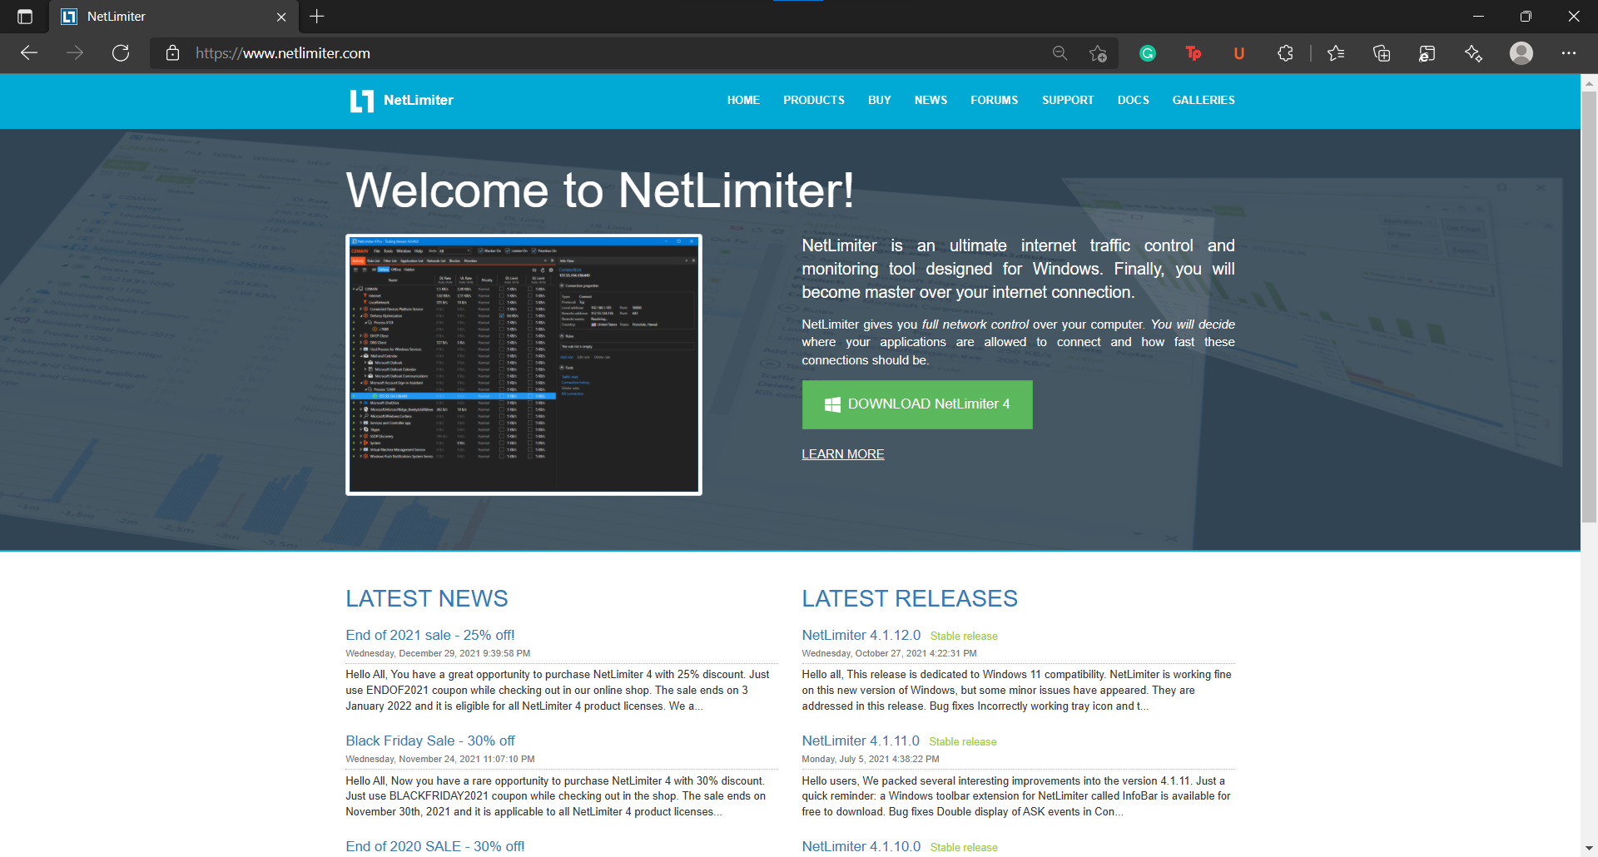Open the Black Friday Sale news link
The width and height of the screenshot is (1598, 857).
pyautogui.click(x=430, y=741)
